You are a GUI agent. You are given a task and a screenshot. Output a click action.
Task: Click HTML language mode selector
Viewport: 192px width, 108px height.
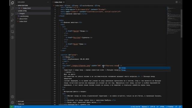[x=162, y=107]
